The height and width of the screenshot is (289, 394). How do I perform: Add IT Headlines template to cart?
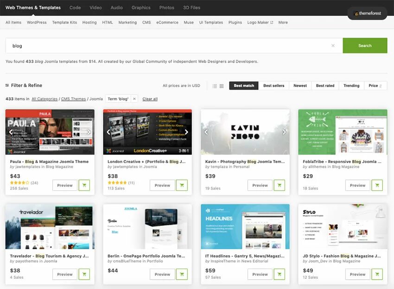pos(279,274)
